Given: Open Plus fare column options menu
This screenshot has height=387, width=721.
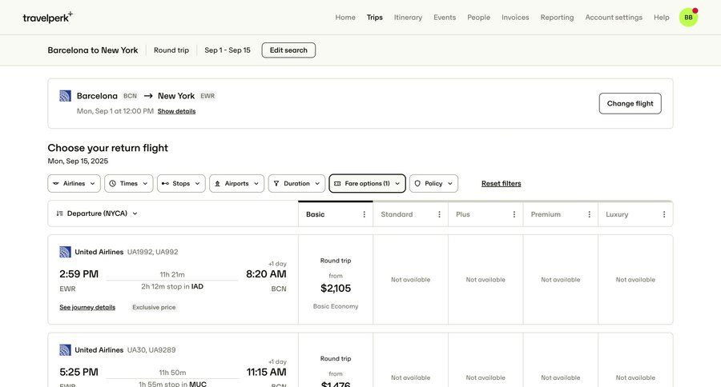Looking at the screenshot, I should 514,214.
